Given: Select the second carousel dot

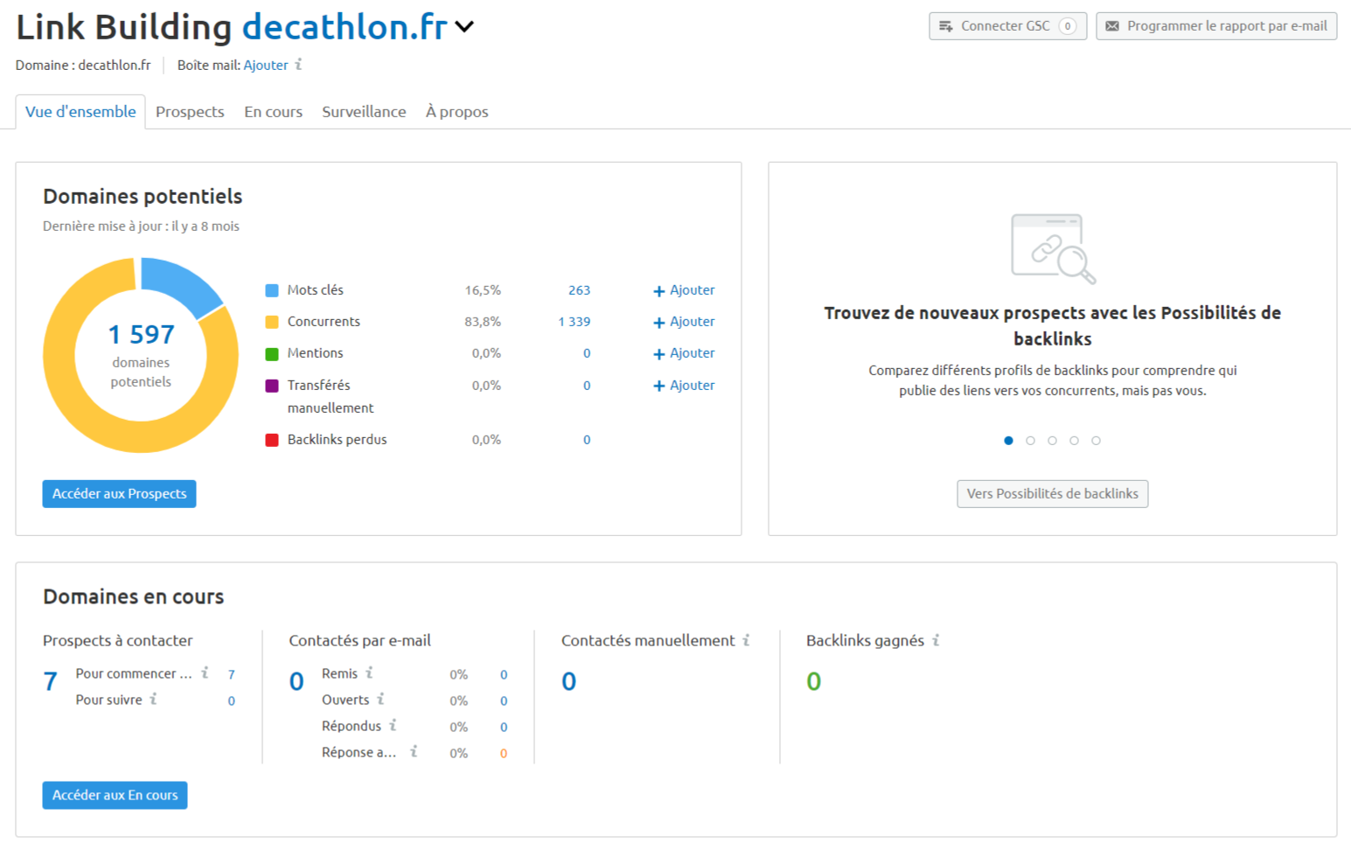Looking at the screenshot, I should click(x=1030, y=441).
